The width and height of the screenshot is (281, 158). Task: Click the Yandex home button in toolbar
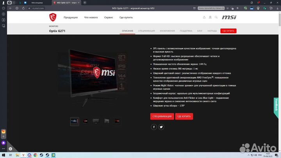tap(17, 8)
